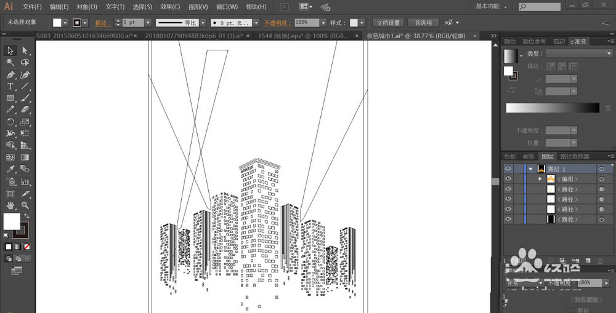The image size is (616, 313).
Task: Select the Perspective Grid tool
Action: [x=25, y=145]
